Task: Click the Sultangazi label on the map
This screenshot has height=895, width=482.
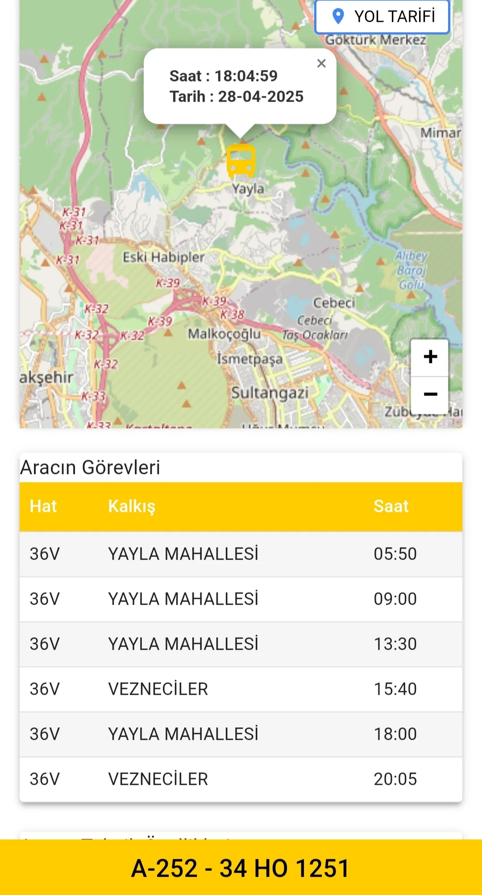Action: click(x=270, y=393)
